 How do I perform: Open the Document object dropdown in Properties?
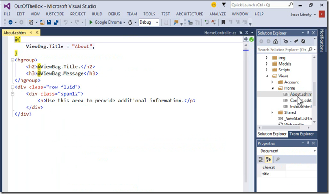click(x=315, y=151)
